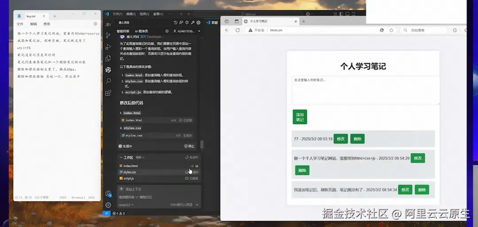Send the message with the arrow icon
This screenshot has width=478, height=227.
point(197,205)
